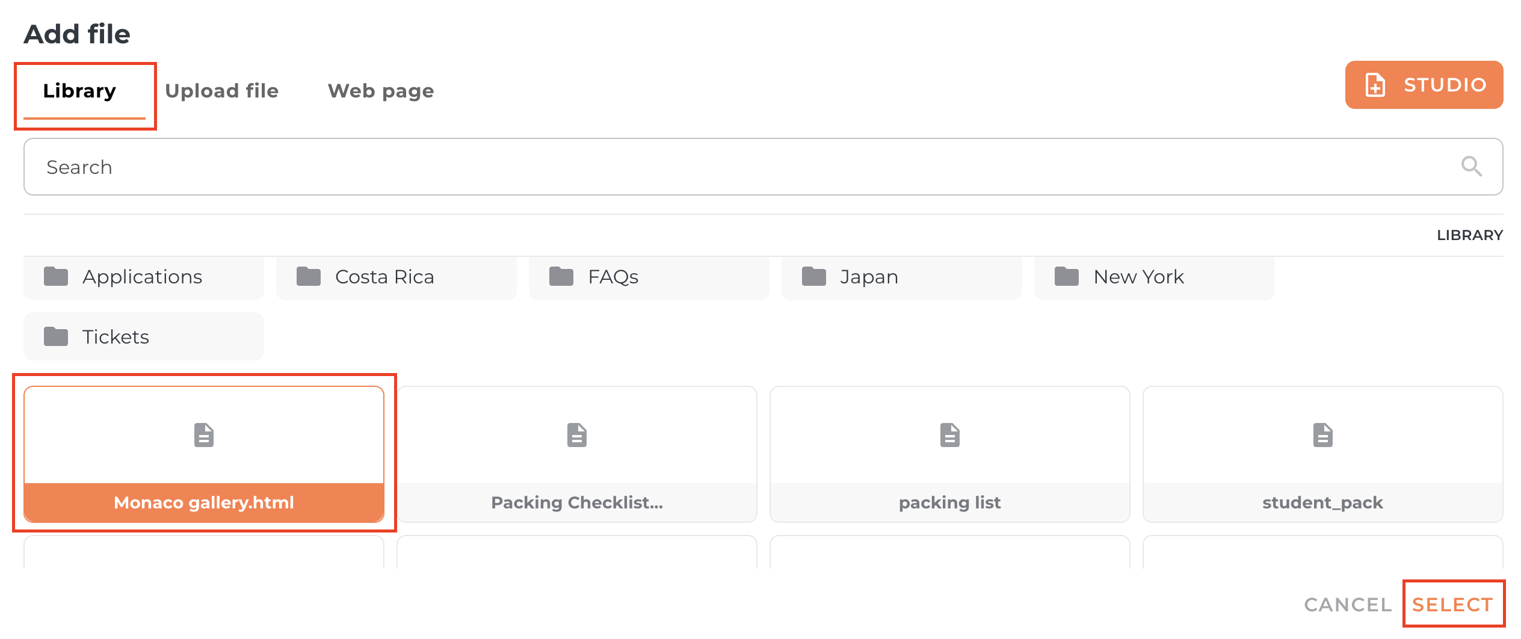Select the Packing Checklist file card

pyautogui.click(x=576, y=454)
